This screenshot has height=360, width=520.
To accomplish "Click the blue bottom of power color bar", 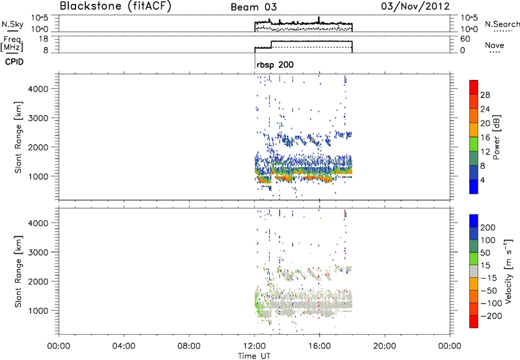I will (x=474, y=186).
